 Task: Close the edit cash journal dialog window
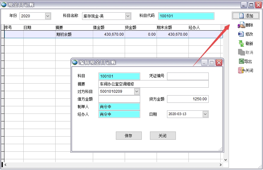[219, 63]
